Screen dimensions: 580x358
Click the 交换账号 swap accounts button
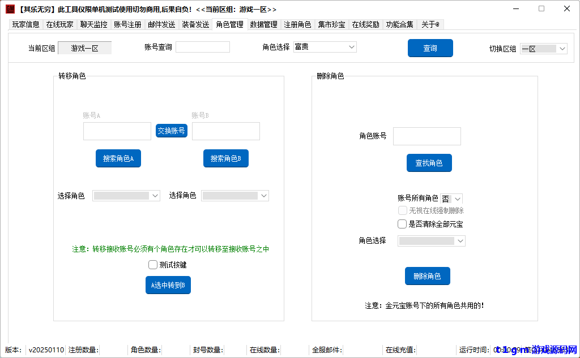(x=171, y=130)
